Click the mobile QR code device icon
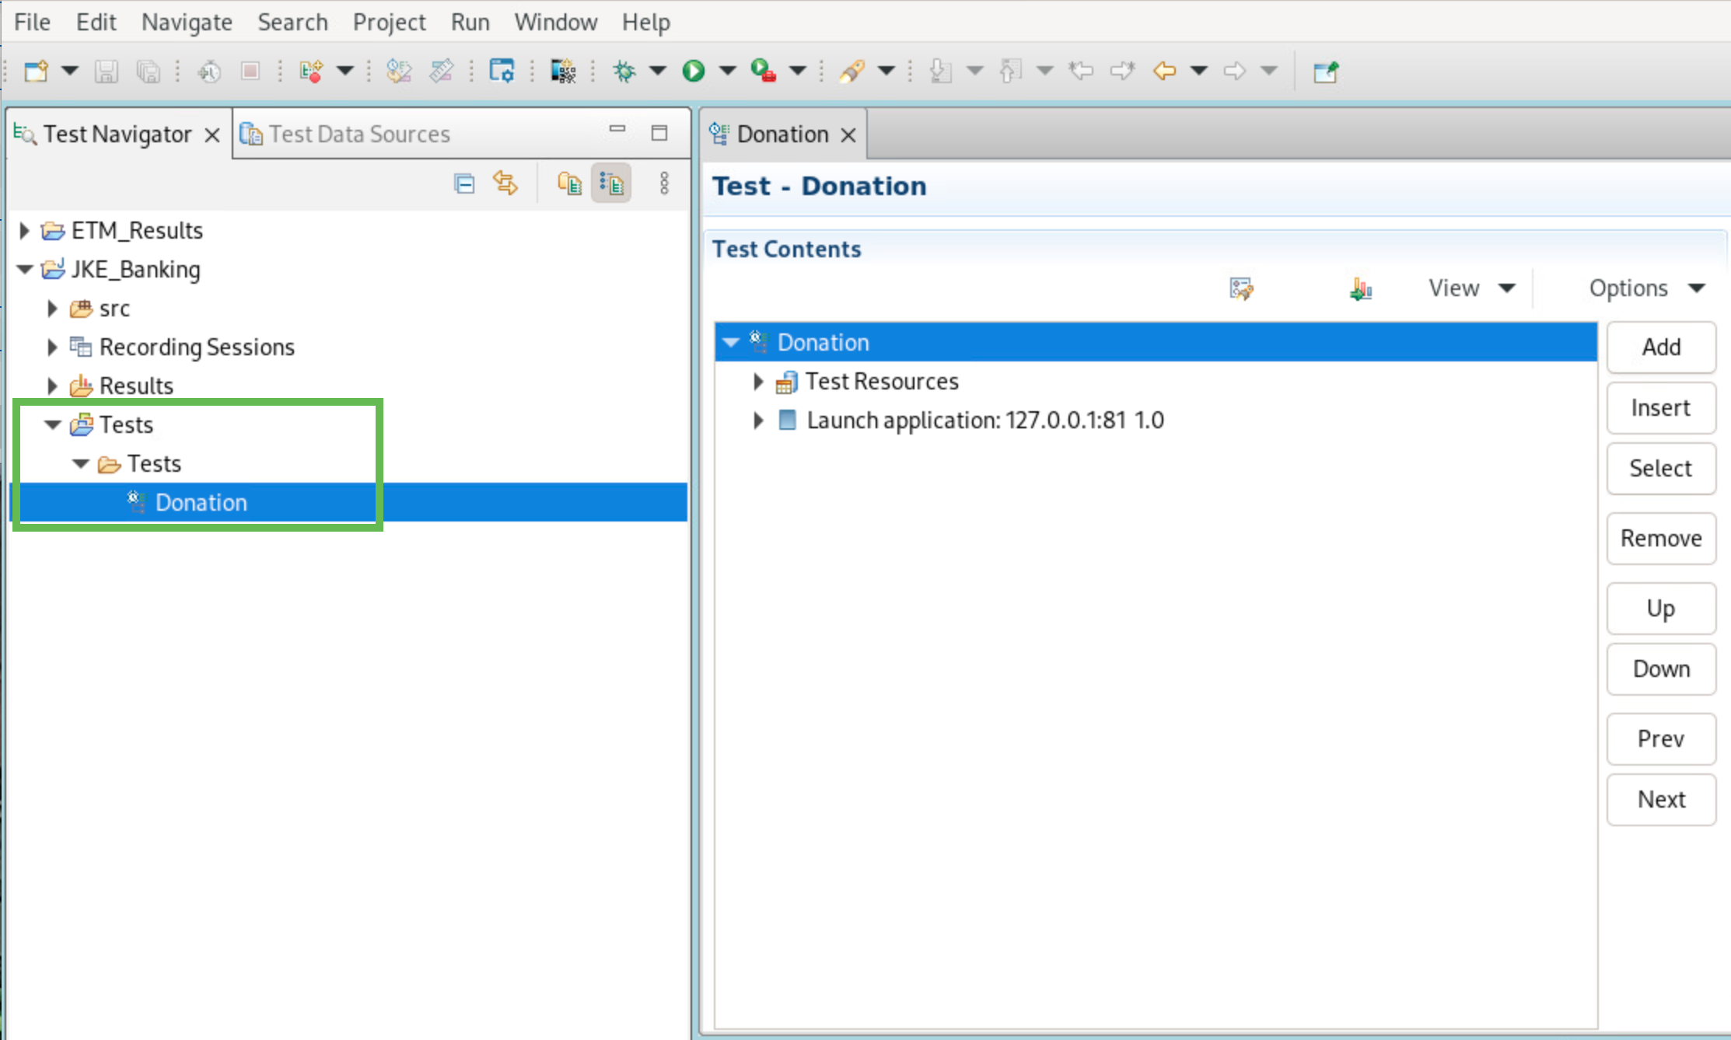The image size is (1731, 1040). click(x=563, y=71)
